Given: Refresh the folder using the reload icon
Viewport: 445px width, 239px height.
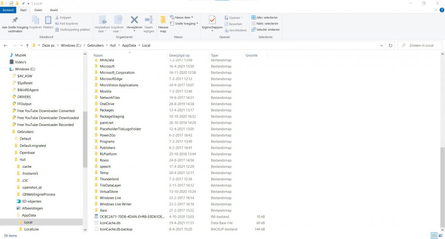Looking at the screenshot, I should [x=390, y=45].
